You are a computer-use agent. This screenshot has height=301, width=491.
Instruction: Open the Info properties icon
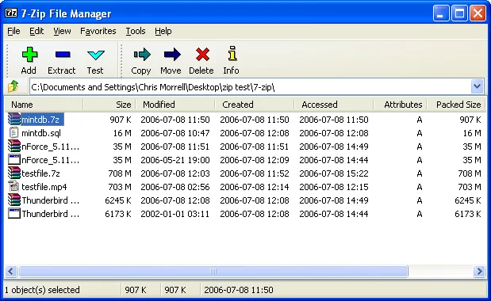[x=232, y=53]
